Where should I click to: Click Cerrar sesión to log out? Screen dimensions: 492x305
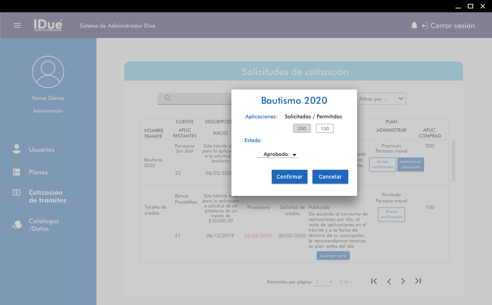pyautogui.click(x=448, y=26)
